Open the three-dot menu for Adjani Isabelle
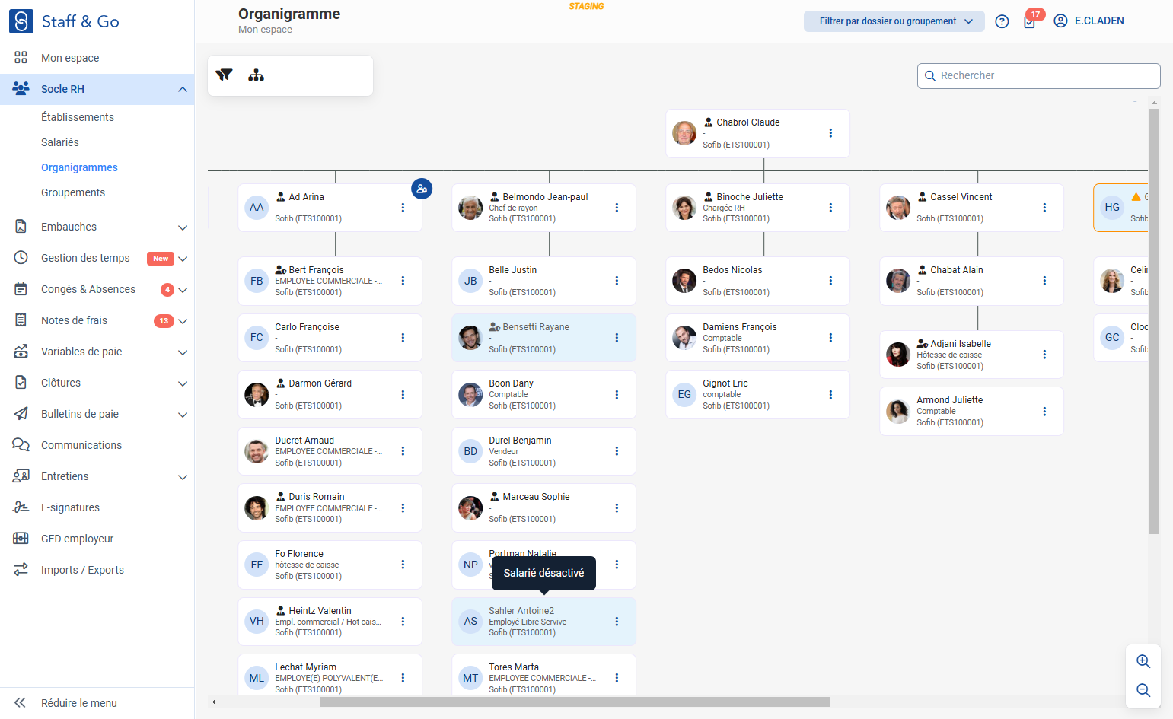 click(1044, 355)
